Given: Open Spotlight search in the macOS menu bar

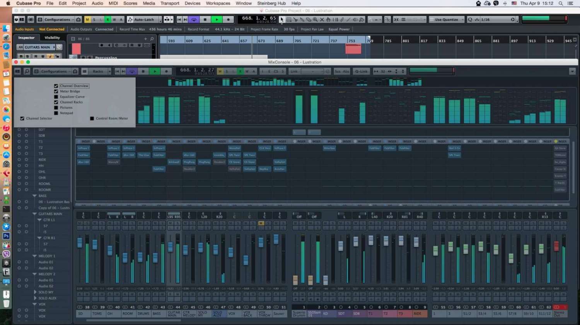Looking at the screenshot, I should 561,3.
